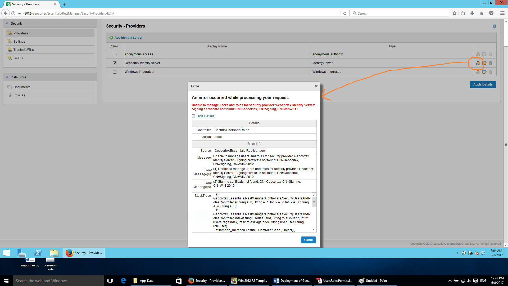Screen dimensions: 508x286
Task: Open the remote session Start button
Action: coord(7,253)
